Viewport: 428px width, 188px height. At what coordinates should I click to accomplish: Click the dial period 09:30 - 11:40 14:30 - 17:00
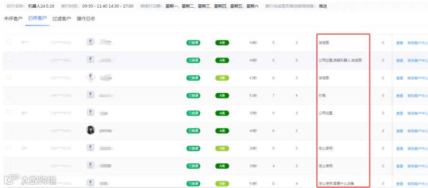click(x=108, y=6)
